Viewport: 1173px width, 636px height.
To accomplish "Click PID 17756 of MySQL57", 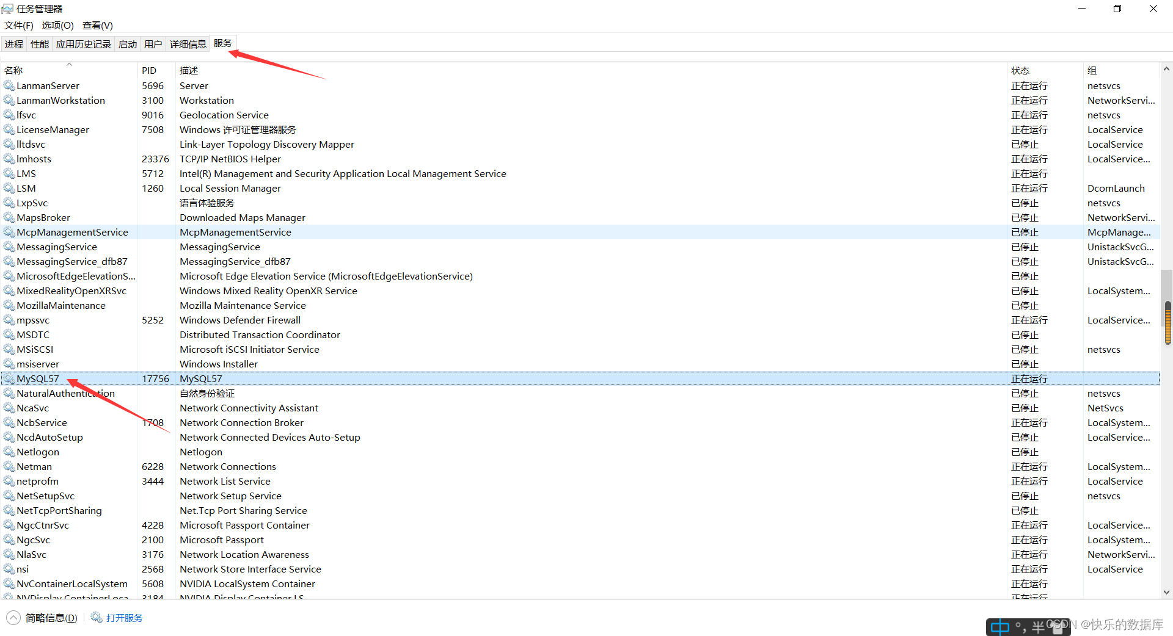I will point(155,378).
